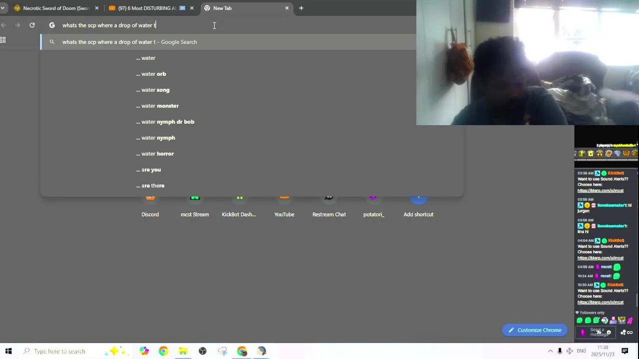
Task: Open the Restream Chat shortcut
Action: [x=329, y=206]
